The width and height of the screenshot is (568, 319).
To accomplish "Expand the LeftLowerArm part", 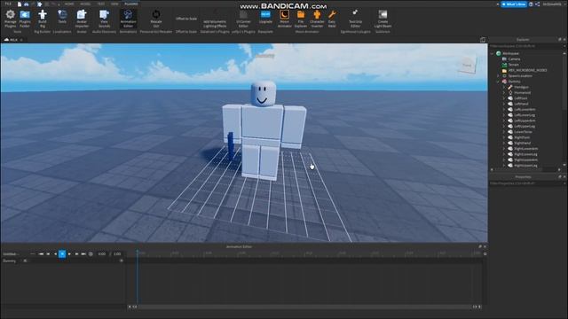I will click(x=504, y=110).
